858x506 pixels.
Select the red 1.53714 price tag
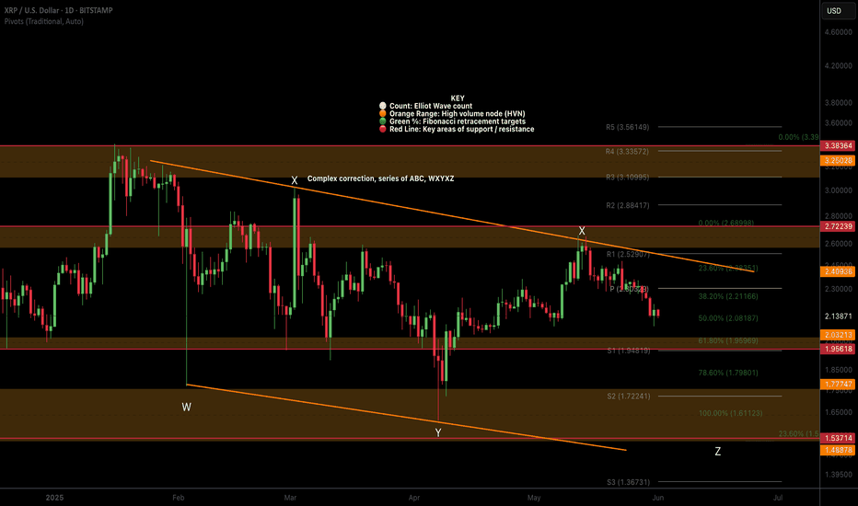839,438
